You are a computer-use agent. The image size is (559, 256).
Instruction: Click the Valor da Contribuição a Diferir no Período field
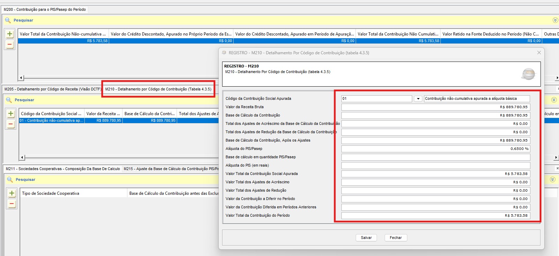pos(436,199)
